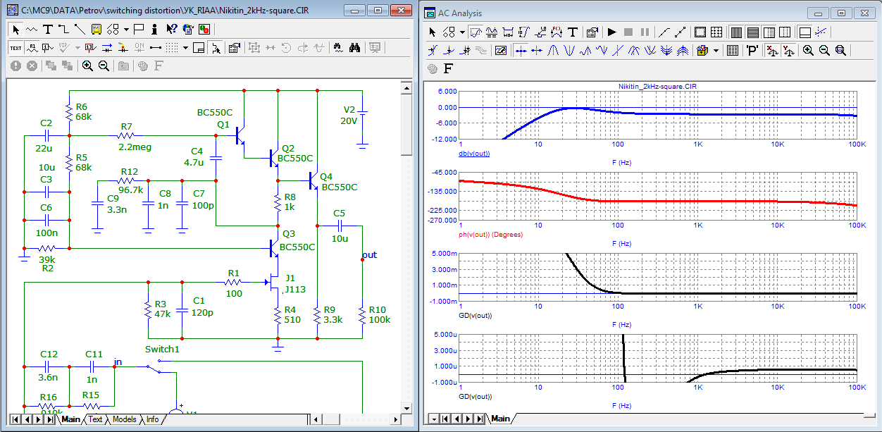882x432 pixels.
Task: Zoom out in AC Analysis window
Action: tap(824, 51)
